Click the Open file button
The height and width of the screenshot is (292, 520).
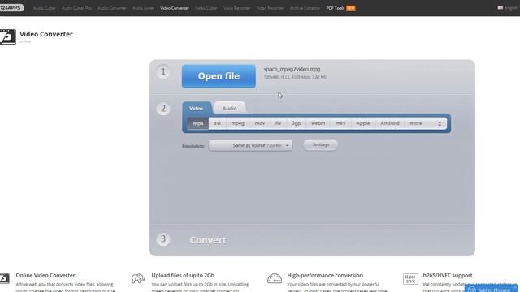click(x=219, y=76)
